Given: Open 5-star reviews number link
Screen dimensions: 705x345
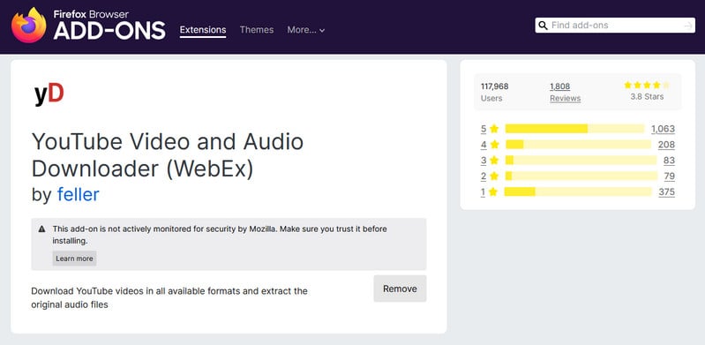Looking at the screenshot, I should (x=484, y=129).
